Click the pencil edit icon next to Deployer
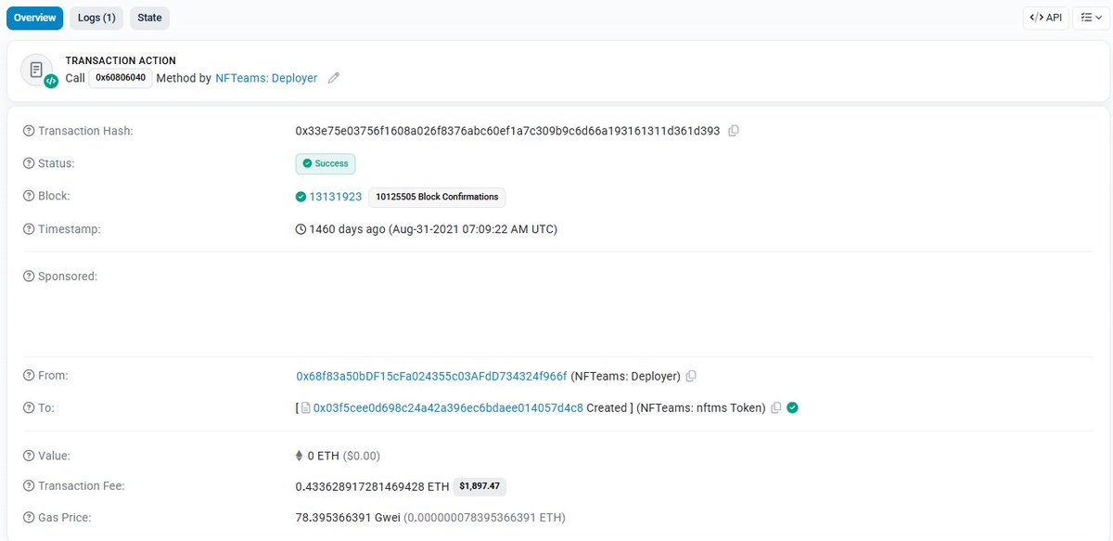 pyautogui.click(x=334, y=79)
